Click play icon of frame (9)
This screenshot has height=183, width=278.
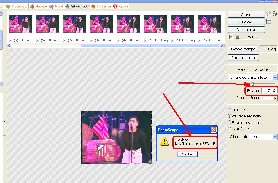[118, 40]
